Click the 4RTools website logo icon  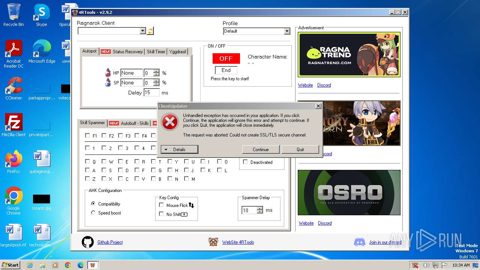(x=213, y=242)
